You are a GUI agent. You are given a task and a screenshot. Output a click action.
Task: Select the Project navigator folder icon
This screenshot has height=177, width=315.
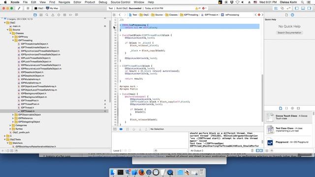pyautogui.click(x=35, y=15)
